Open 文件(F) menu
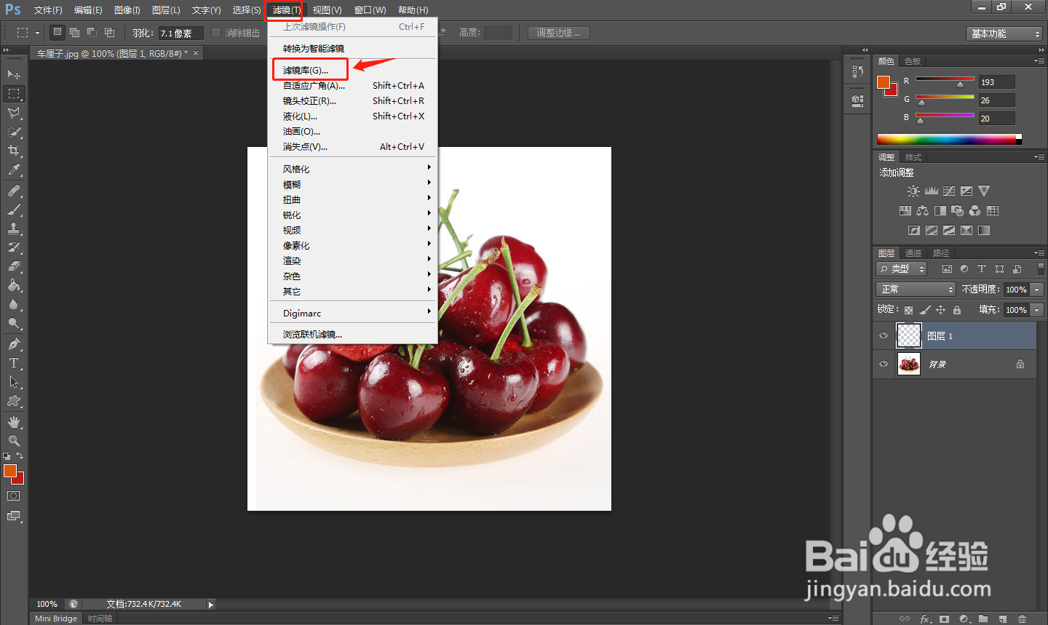The image size is (1048, 625). point(48,9)
